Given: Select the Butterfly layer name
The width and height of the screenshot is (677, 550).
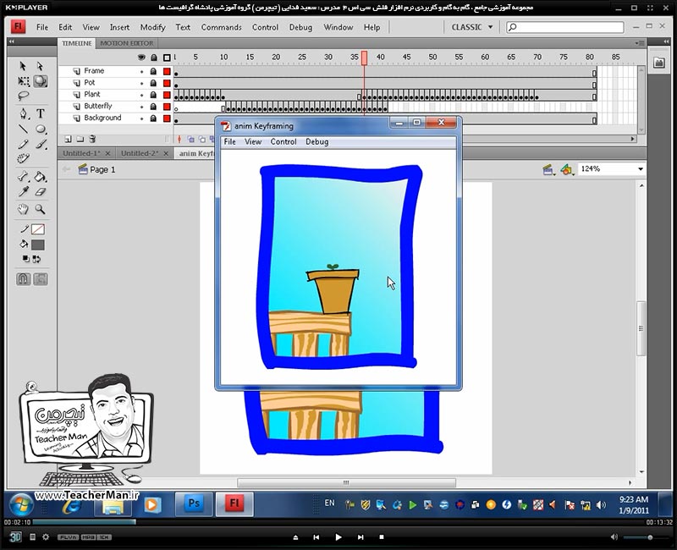Looking at the screenshot, I should pos(97,107).
